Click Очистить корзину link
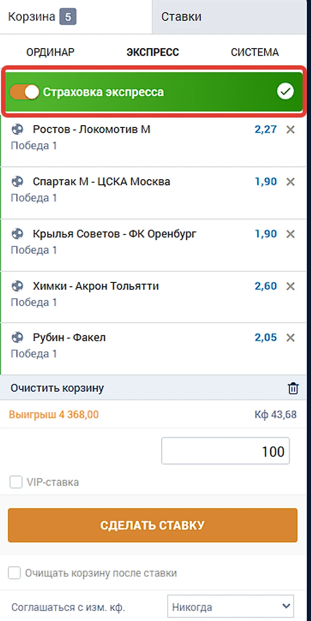 pyautogui.click(x=57, y=388)
